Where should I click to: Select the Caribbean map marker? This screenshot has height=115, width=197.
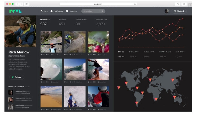point(137,88)
